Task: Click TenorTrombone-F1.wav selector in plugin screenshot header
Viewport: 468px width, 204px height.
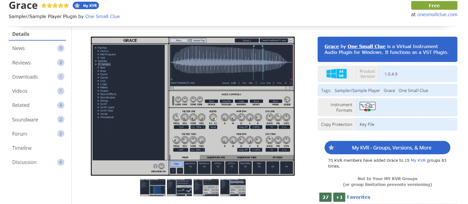Action: tap(274, 40)
